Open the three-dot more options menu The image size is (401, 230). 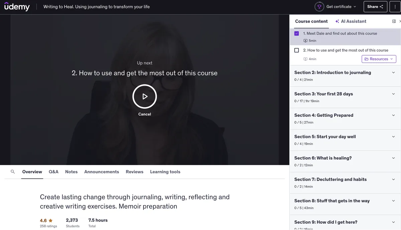coord(395,7)
